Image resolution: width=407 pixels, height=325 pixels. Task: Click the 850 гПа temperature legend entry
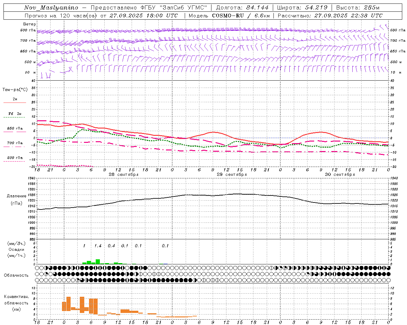pyautogui.click(x=15, y=129)
